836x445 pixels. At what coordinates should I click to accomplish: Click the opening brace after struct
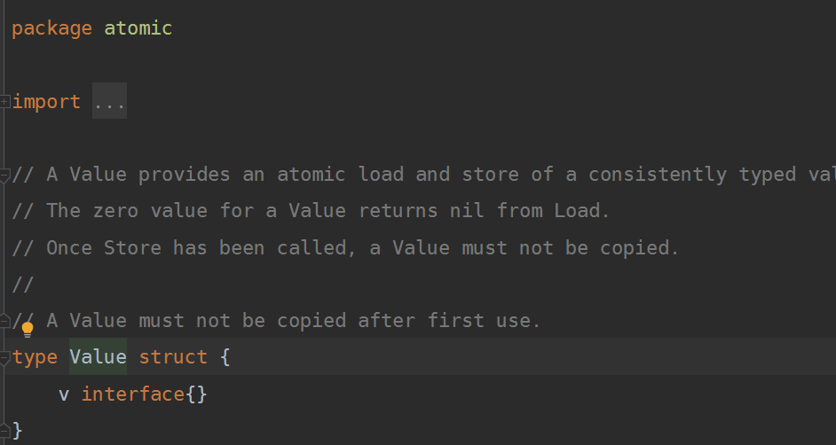[225, 357]
